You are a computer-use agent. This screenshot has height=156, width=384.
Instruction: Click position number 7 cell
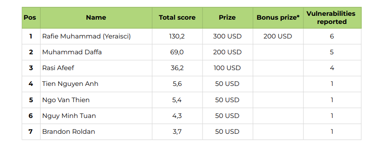tap(31, 132)
